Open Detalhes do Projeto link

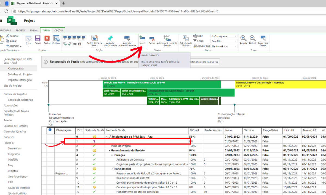point(20,74)
